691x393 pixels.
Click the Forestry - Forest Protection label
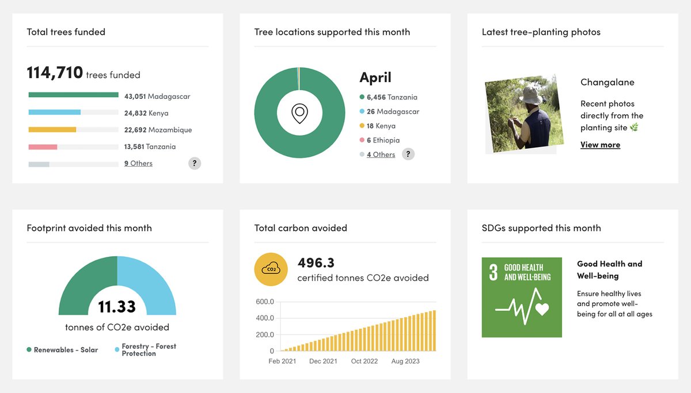149,350
